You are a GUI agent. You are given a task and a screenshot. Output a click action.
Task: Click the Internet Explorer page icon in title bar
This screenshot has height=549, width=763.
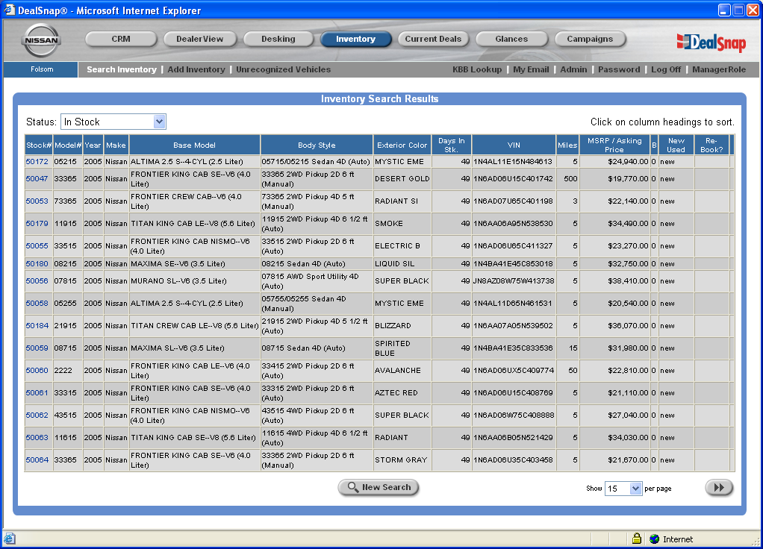click(x=9, y=10)
